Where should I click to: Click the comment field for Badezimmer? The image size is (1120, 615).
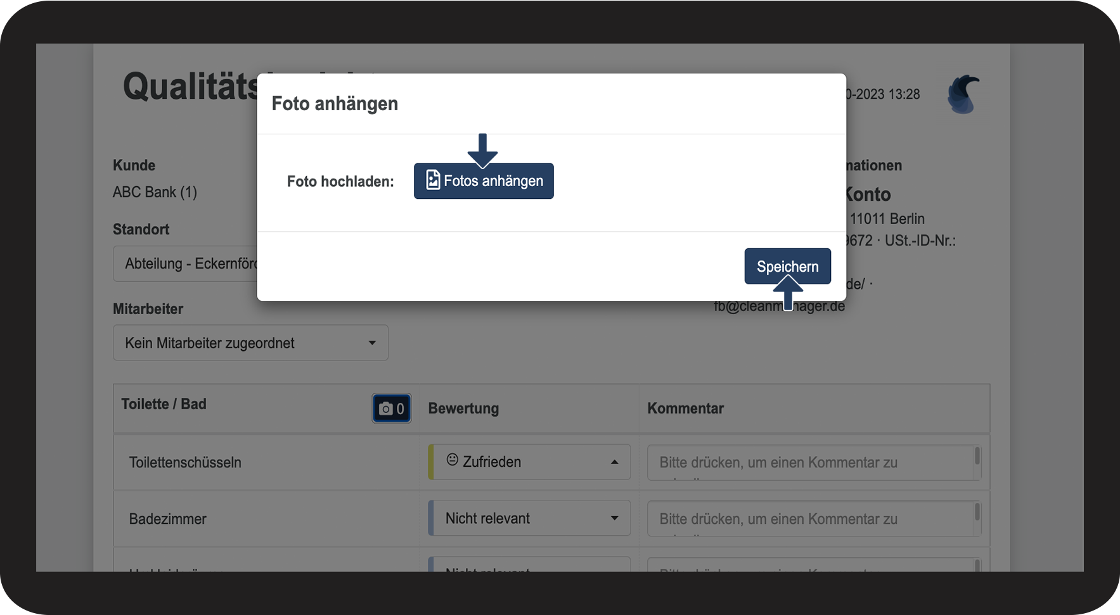pos(814,519)
